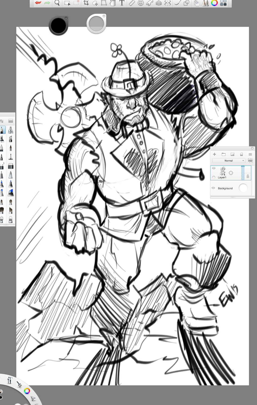Click the layer opacity value 100
This screenshot has height=405, width=257.
pyautogui.click(x=250, y=160)
